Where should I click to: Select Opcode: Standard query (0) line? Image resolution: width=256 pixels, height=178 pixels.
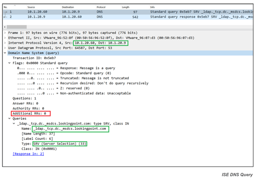(64, 73)
